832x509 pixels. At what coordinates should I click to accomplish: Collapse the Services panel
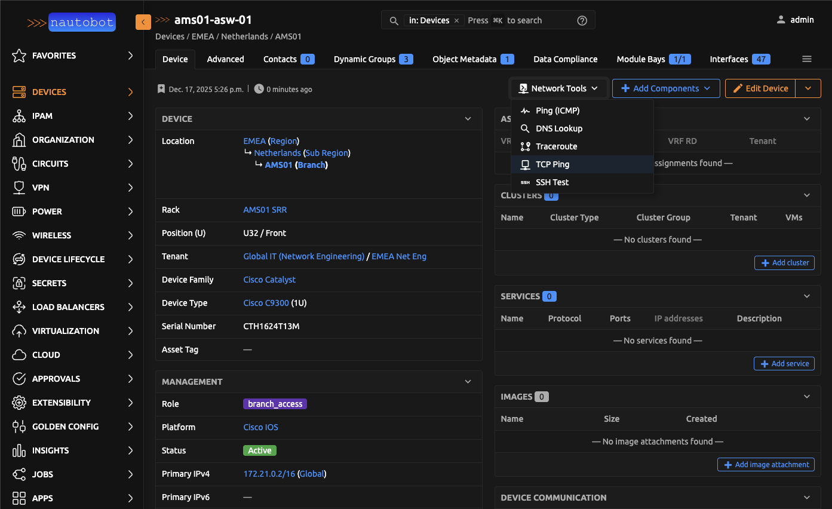806,296
